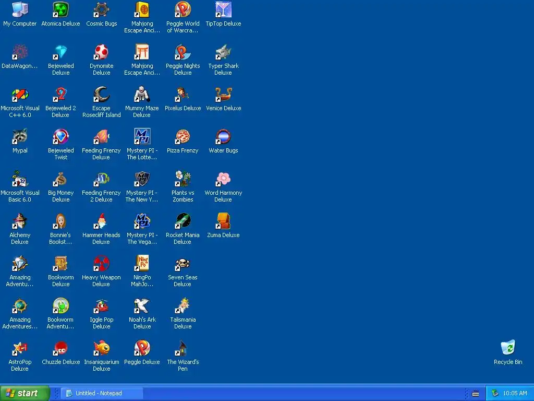The width and height of the screenshot is (534, 401).
Task: Select the Bonnie's Bookstore shortcut
Action: tap(60, 221)
